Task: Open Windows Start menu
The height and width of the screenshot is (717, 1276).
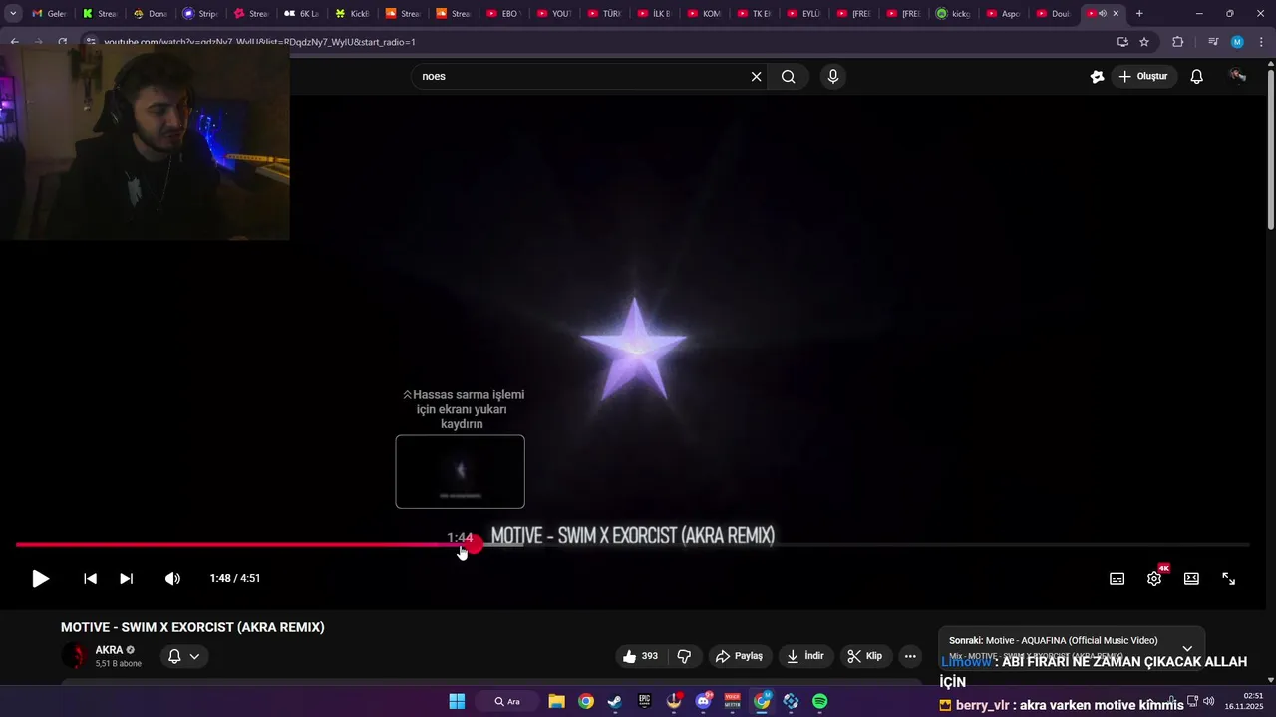Action: [x=457, y=701]
